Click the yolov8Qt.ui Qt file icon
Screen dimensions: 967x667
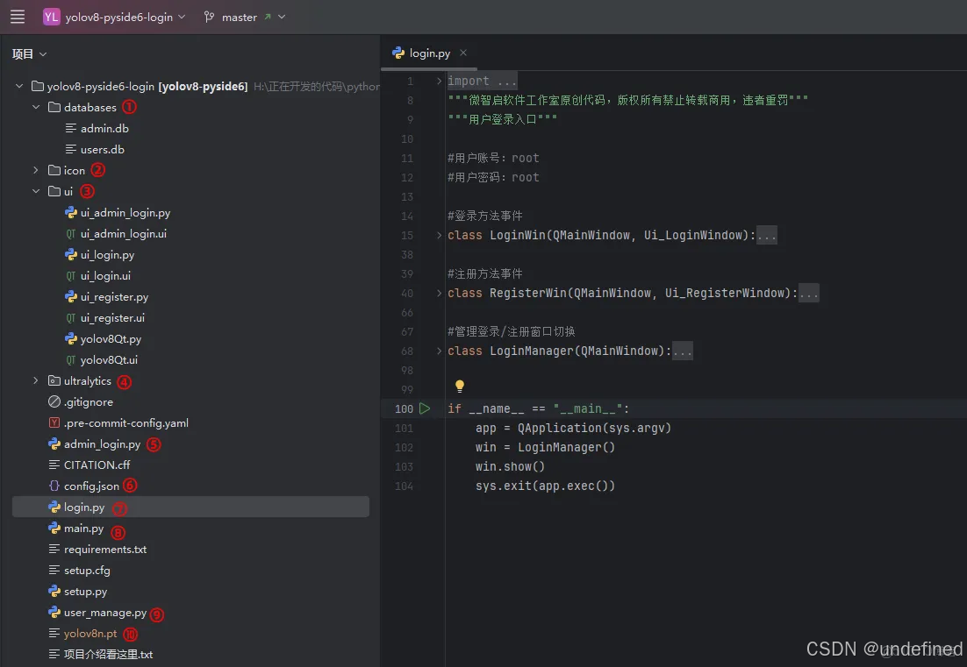click(71, 359)
